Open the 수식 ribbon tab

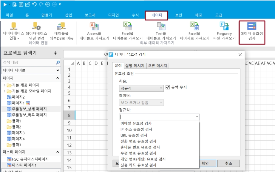coord(135,15)
